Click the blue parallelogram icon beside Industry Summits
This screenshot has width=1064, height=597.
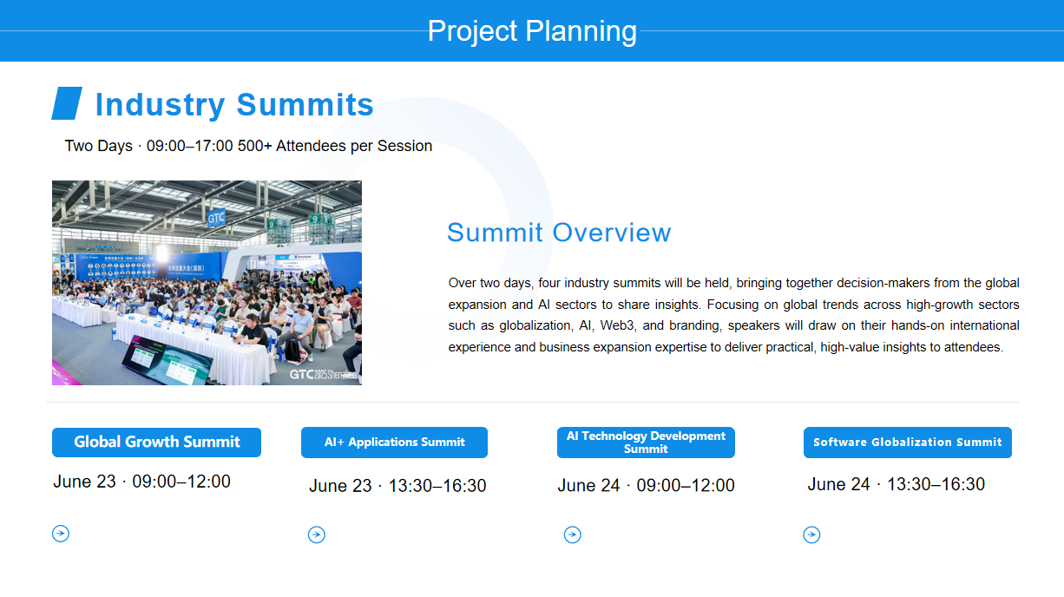[x=67, y=103]
